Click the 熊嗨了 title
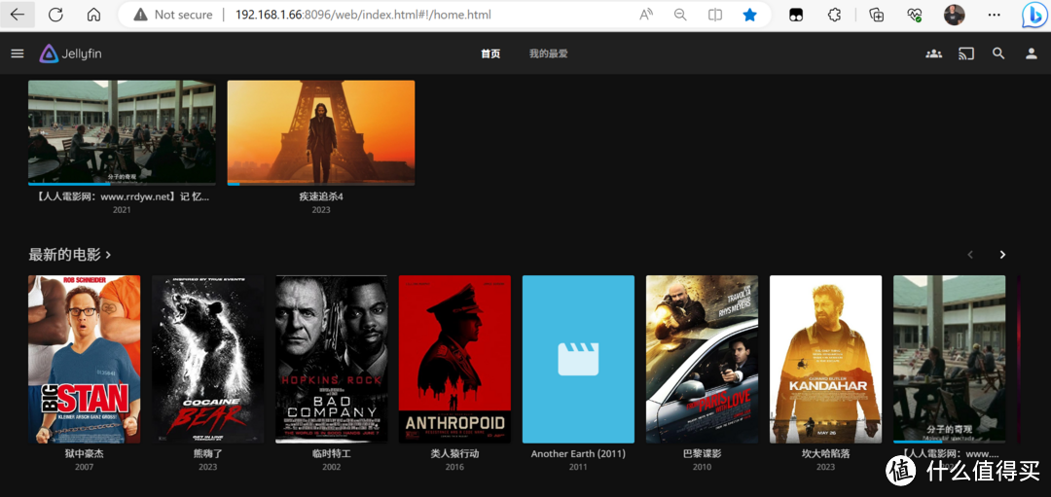1051x497 pixels. point(208,453)
